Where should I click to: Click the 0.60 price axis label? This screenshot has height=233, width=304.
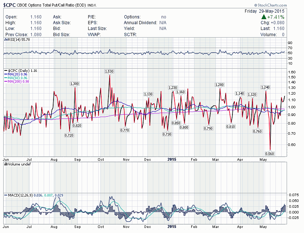[x=292, y=145]
